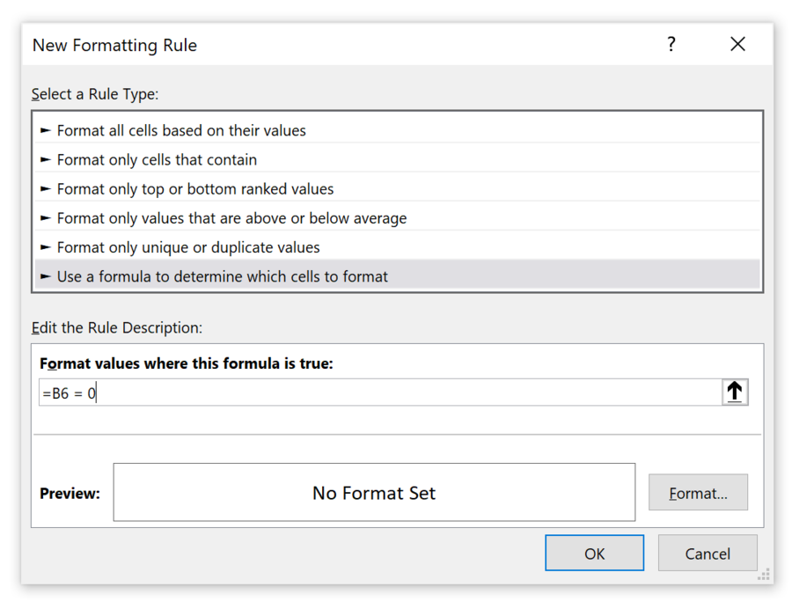Open the Format dialog via Format button
This screenshot has width=792, height=609.
(x=698, y=492)
